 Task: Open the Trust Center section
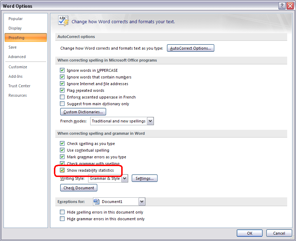pyautogui.click(x=19, y=86)
